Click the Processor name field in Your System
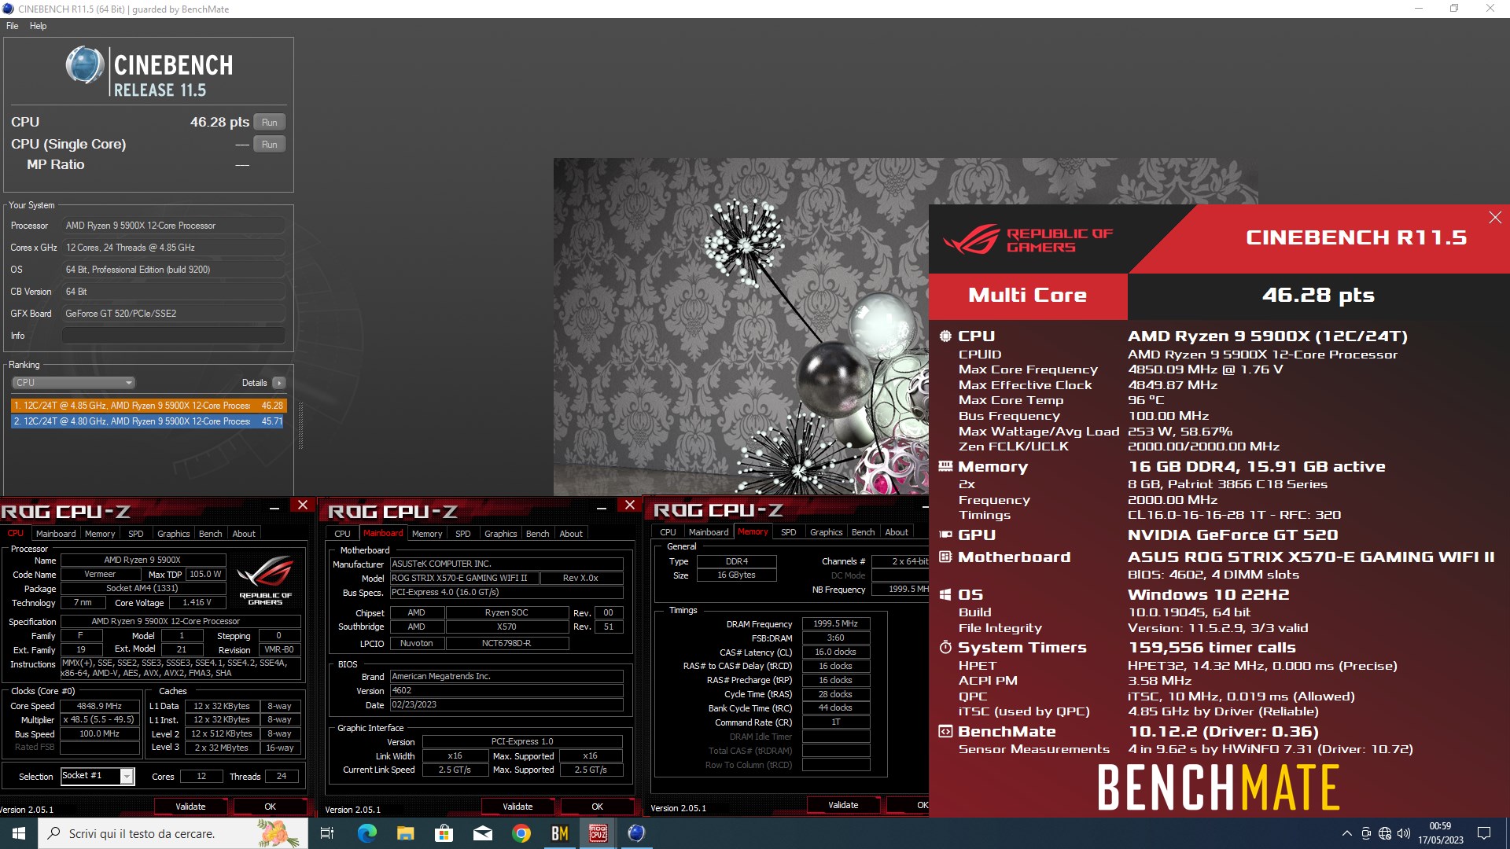This screenshot has height=849, width=1510. coord(173,226)
